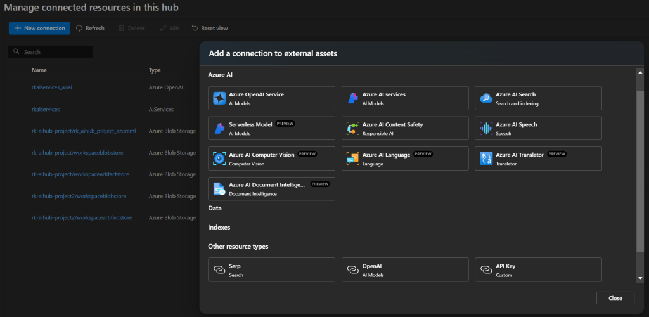The height and width of the screenshot is (317, 649).
Task: Expand the Data section heading
Action: point(214,208)
